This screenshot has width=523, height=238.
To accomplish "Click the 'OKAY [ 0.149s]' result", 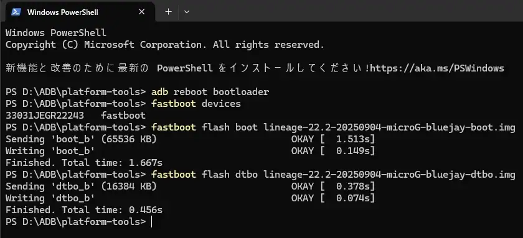I will click(x=333, y=151).
